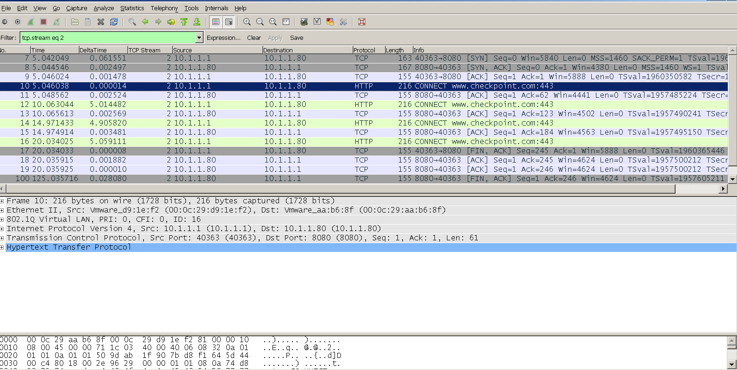
Task: Jump to the first packet
Action: coord(184,22)
